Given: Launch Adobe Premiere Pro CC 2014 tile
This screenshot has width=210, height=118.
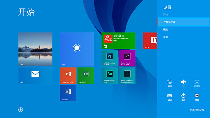Looking at the screenshot, I should click(127, 58).
